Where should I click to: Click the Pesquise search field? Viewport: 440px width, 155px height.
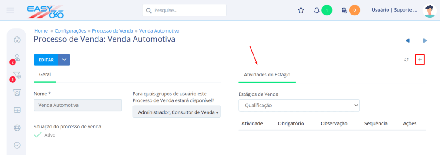[184, 10]
